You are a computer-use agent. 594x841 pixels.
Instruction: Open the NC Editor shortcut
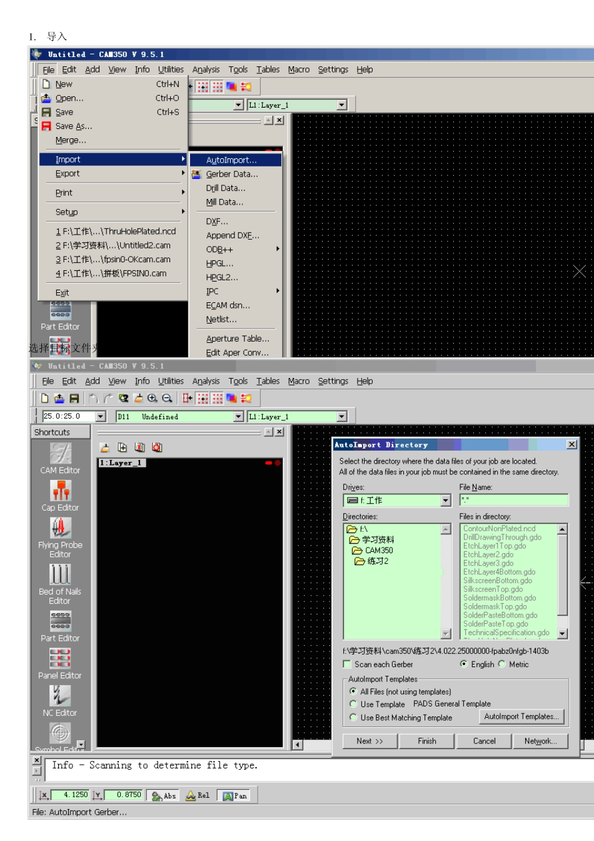coord(61,701)
